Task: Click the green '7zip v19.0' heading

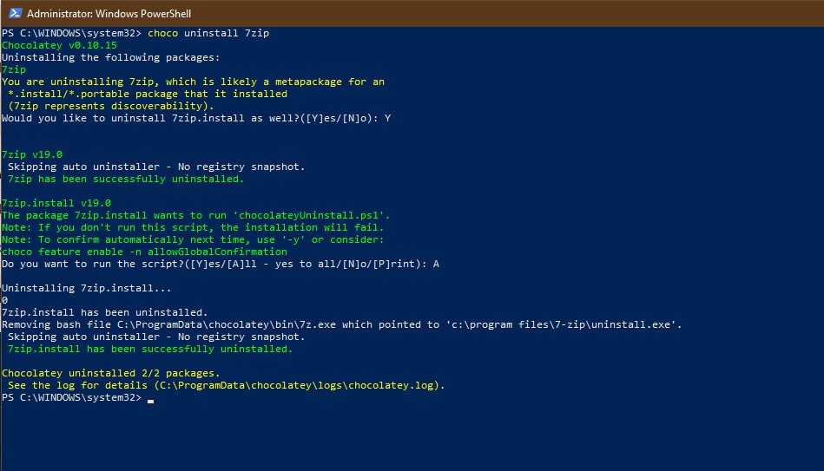Action: 32,154
